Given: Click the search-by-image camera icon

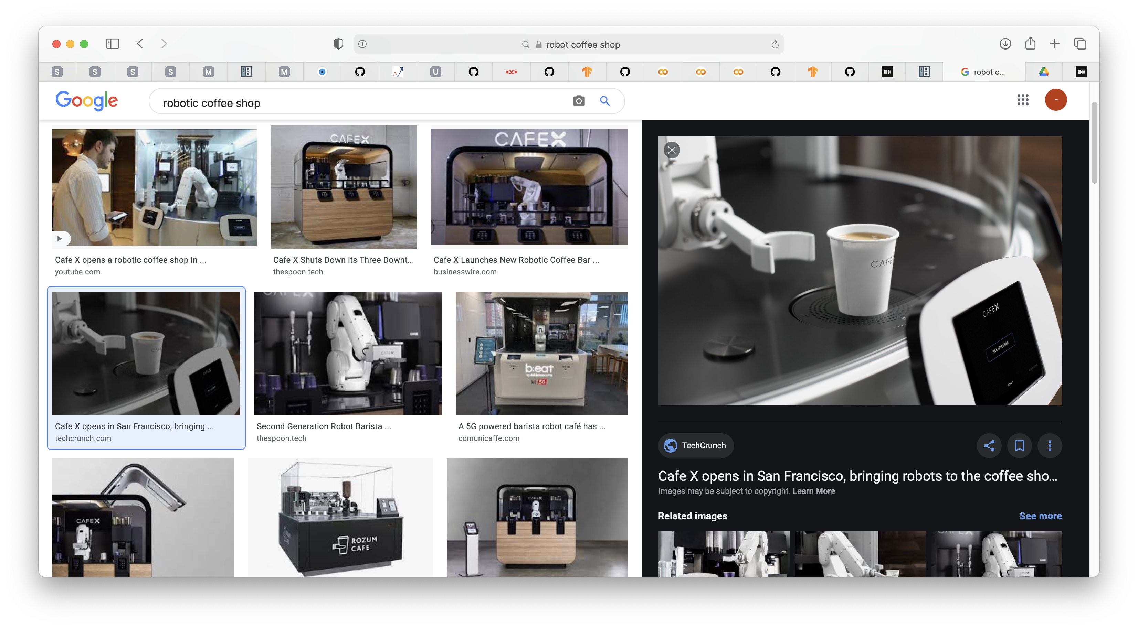Looking at the screenshot, I should [578, 101].
